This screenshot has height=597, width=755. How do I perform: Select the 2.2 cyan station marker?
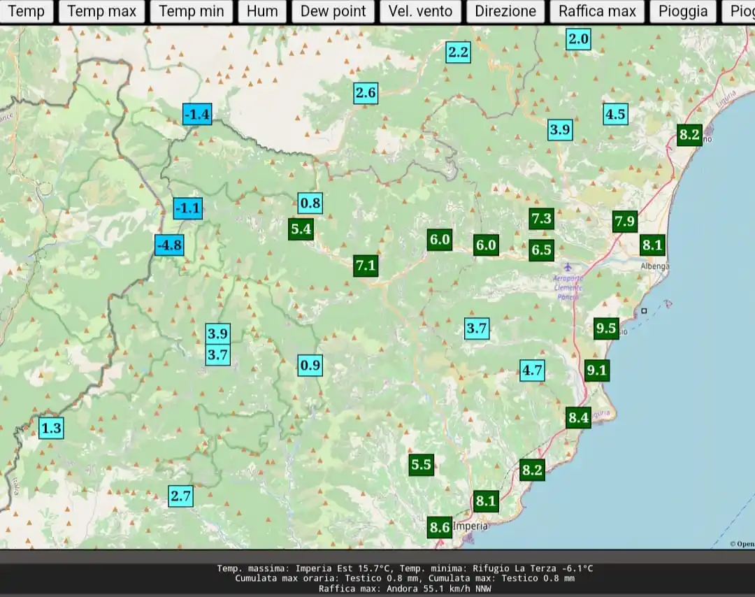click(459, 52)
